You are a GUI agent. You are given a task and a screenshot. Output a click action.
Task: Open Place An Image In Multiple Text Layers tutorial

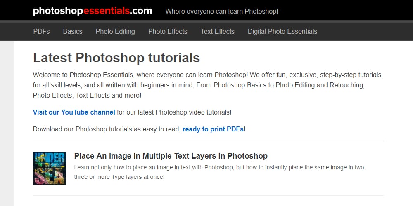pyautogui.click(x=171, y=156)
